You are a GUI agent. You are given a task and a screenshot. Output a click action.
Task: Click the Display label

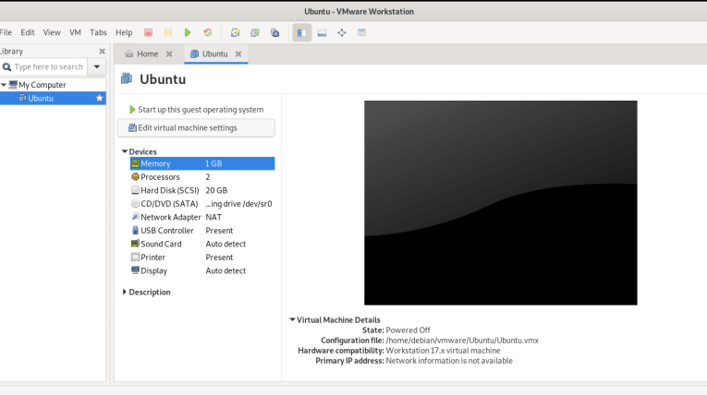153,270
